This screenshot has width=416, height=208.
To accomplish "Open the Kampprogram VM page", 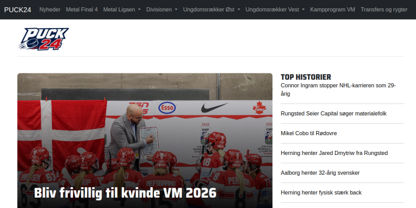I will [332, 9].
